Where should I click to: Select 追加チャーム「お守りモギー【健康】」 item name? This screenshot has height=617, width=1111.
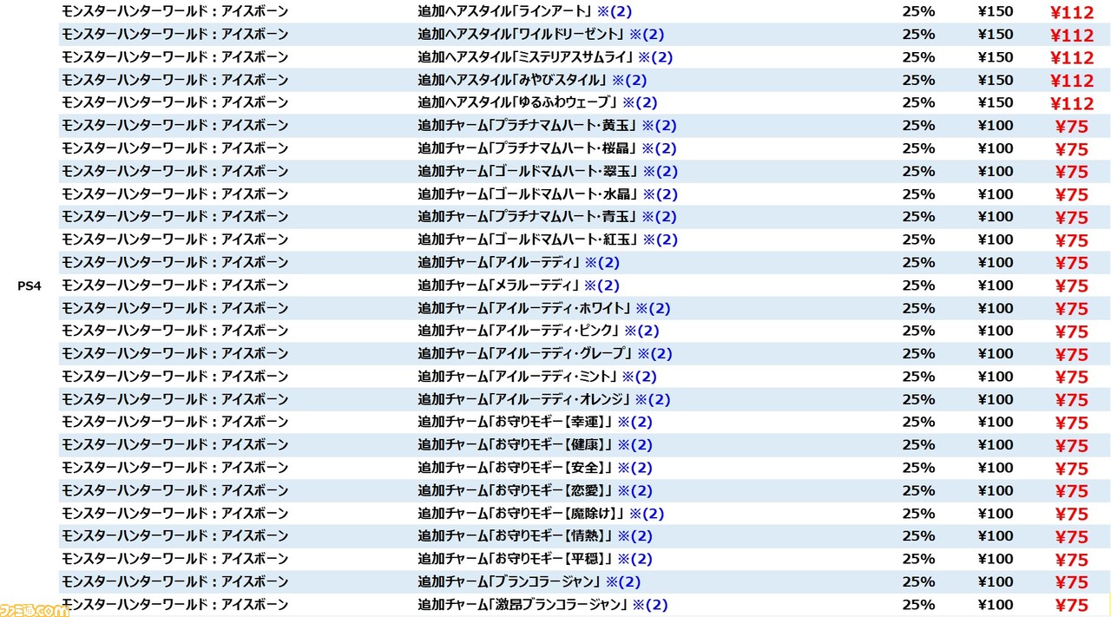516,444
